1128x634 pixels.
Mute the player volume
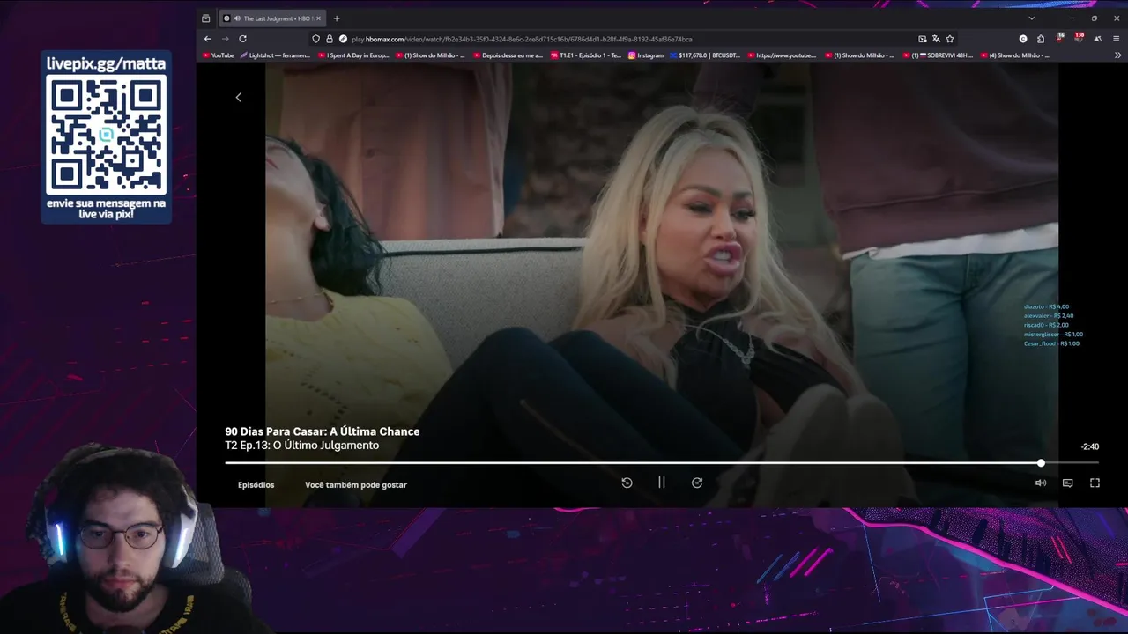pyautogui.click(x=1041, y=483)
